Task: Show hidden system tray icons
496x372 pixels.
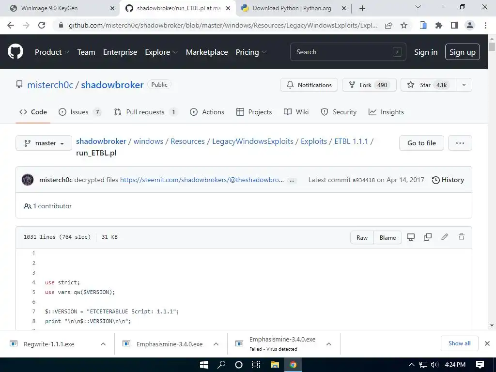Action: coord(412,365)
